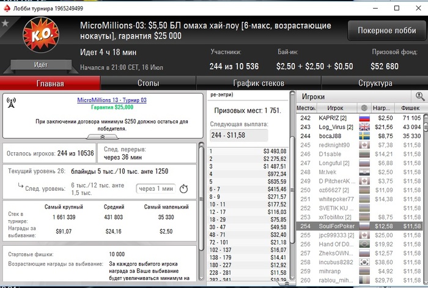Click the Swedish flag next to bocaJ88
This screenshot has width=428, height=288.
point(364,136)
